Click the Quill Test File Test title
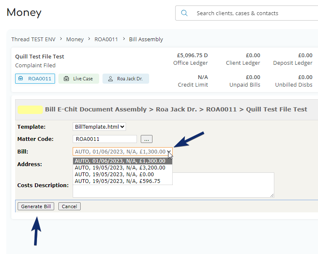This screenshot has height=254, width=318. pyautogui.click(x=39, y=56)
